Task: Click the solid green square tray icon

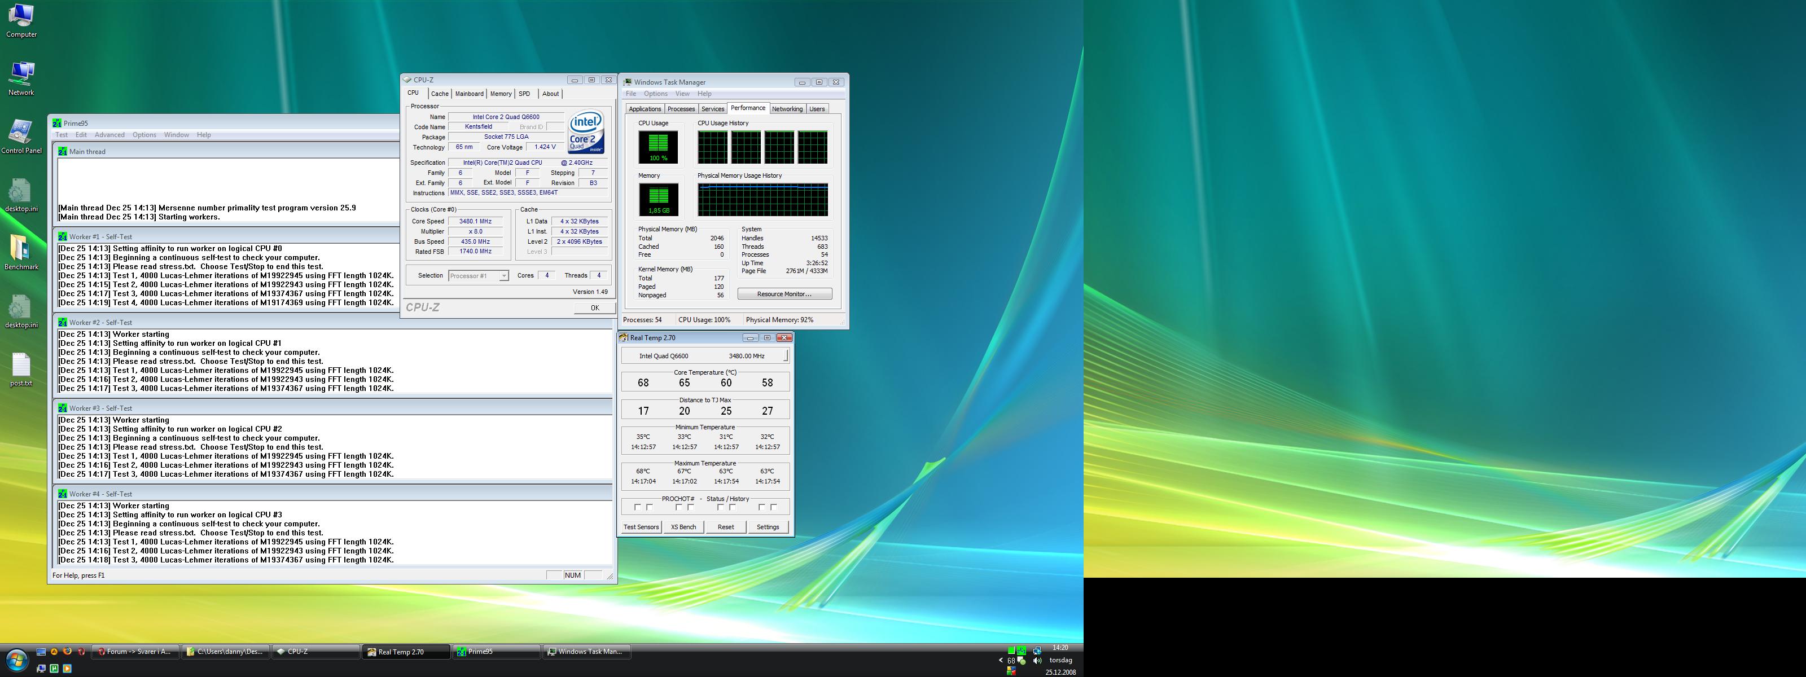Action: coord(1012,650)
